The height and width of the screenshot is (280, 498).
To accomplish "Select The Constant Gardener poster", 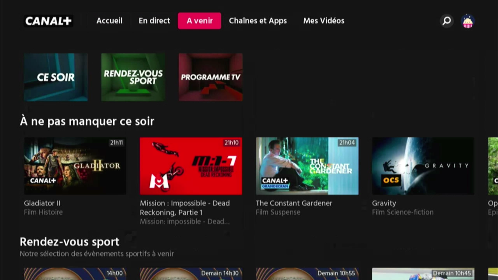I will 307,166.
